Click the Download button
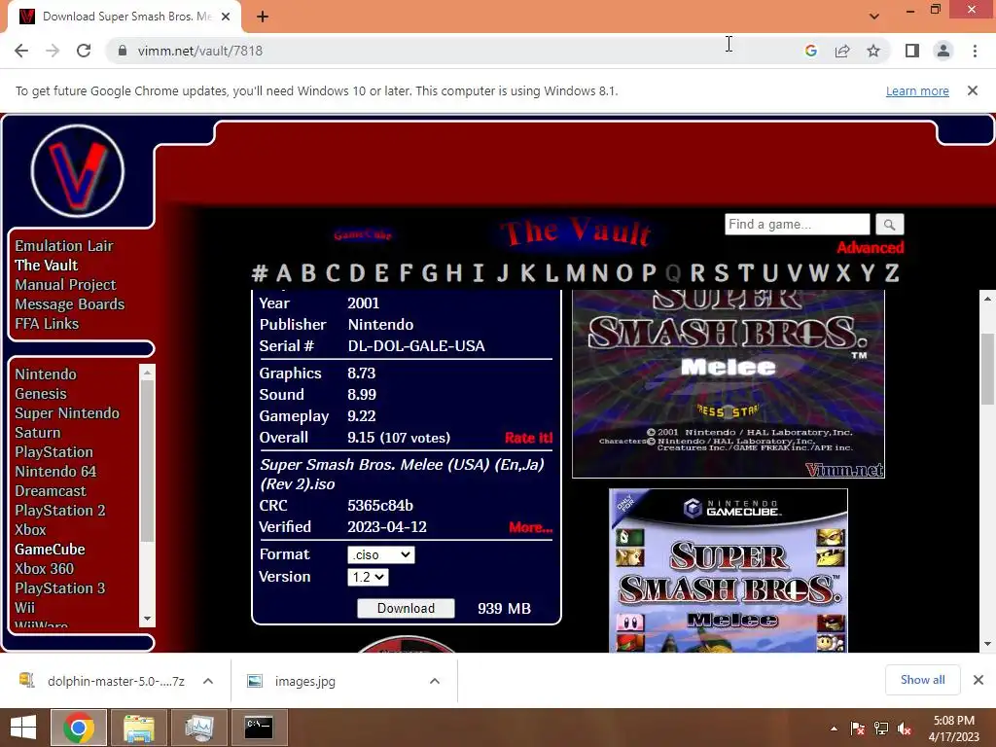The width and height of the screenshot is (996, 747). point(406,609)
